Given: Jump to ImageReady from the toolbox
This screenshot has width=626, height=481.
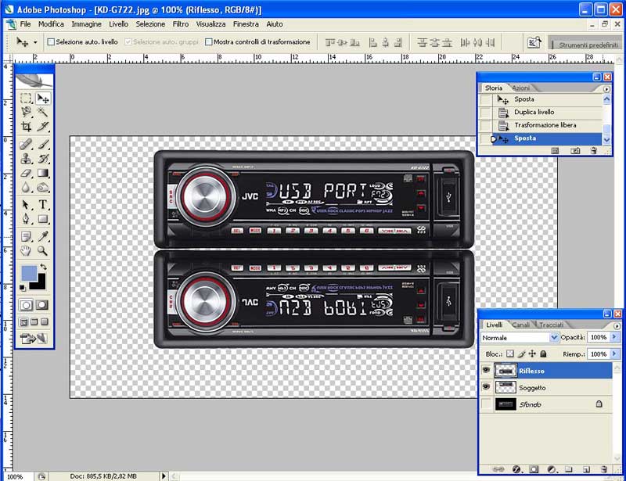Looking at the screenshot, I should click(x=34, y=339).
